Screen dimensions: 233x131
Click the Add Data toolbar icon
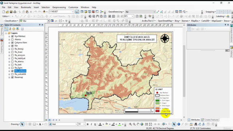44,12
